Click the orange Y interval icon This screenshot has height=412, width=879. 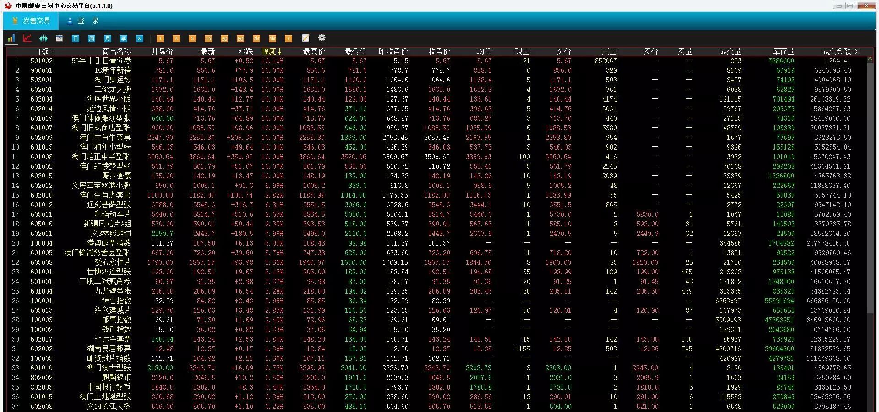(x=289, y=38)
